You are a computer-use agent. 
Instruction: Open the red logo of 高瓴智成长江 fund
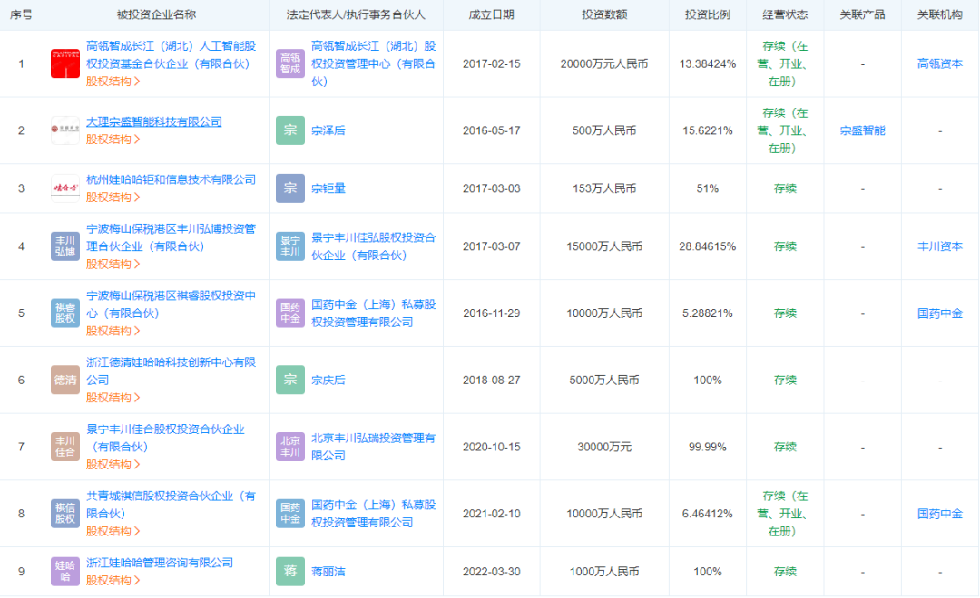[65, 63]
